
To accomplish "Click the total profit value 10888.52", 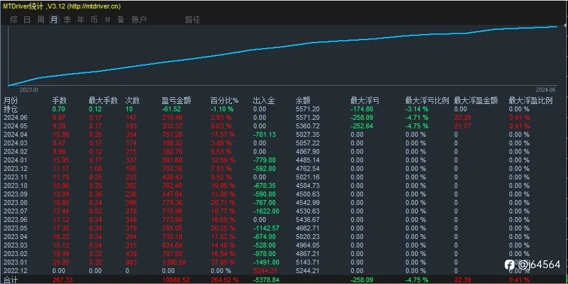I will pos(176,280).
